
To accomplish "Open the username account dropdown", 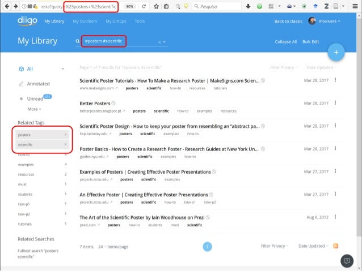I will pyautogui.click(x=329, y=21).
